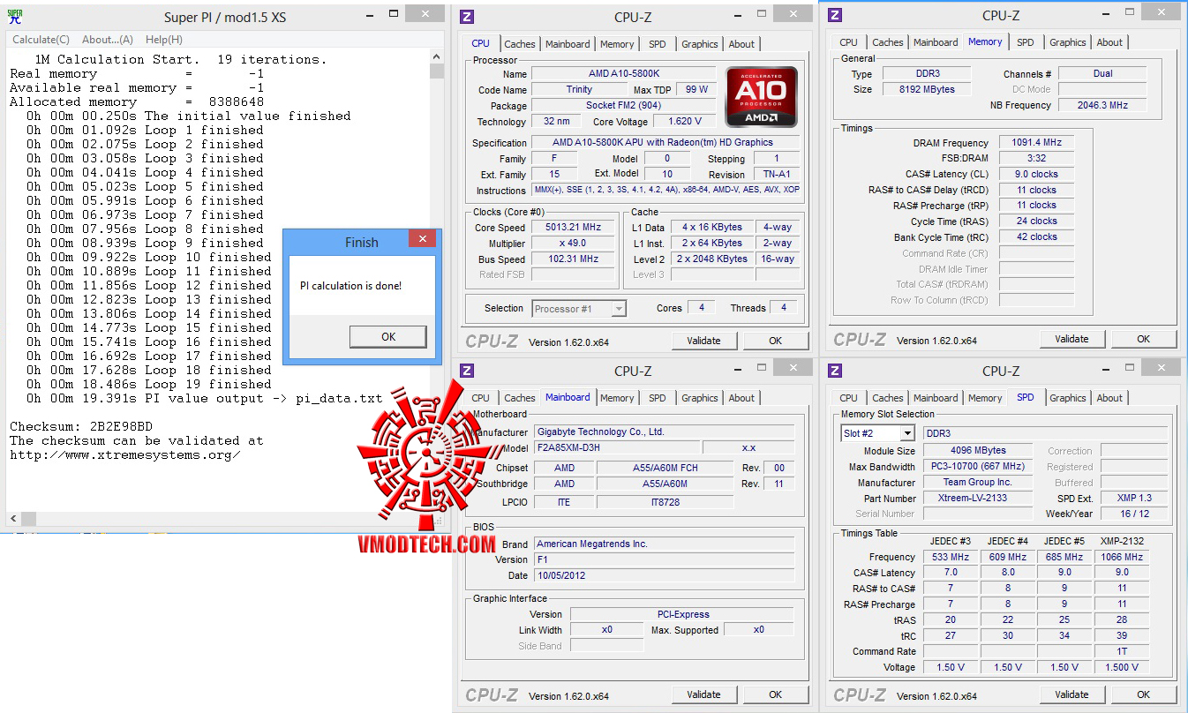Select Caches tab in the CPU-Z motherboard window
Viewport: 1188px width, 713px height.
tap(520, 398)
